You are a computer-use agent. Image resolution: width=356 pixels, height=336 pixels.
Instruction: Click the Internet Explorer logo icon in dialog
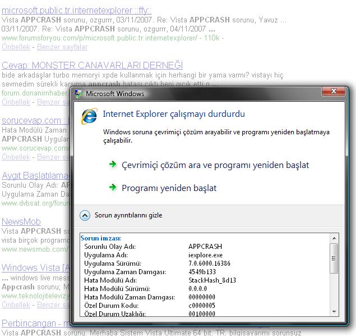point(89,116)
